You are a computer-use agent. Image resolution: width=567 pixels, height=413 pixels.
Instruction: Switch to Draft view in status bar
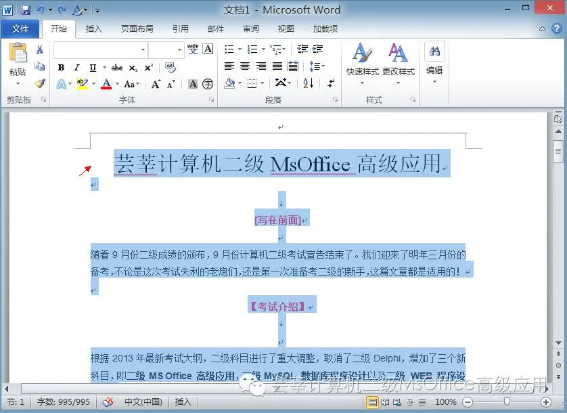coord(422,401)
